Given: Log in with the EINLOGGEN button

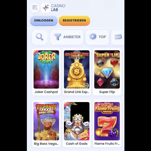Looking at the screenshot, I should click(44, 21).
